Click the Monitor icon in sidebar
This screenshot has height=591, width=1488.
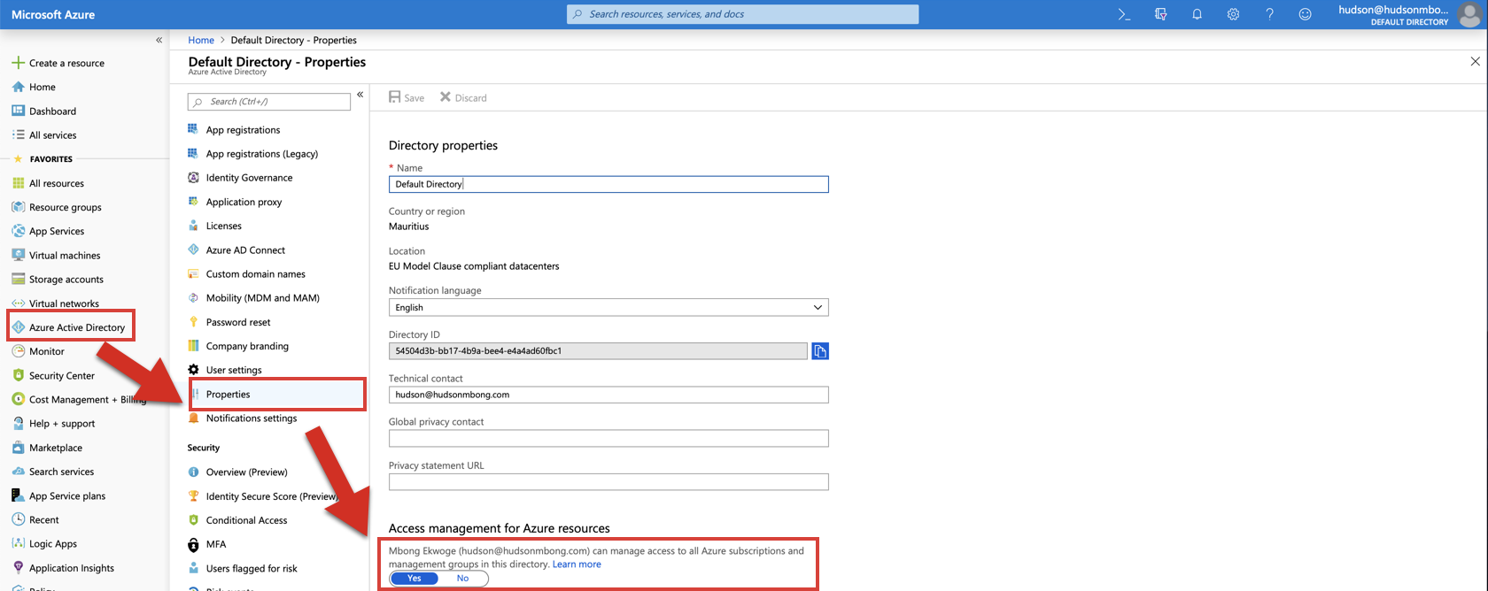pos(18,351)
